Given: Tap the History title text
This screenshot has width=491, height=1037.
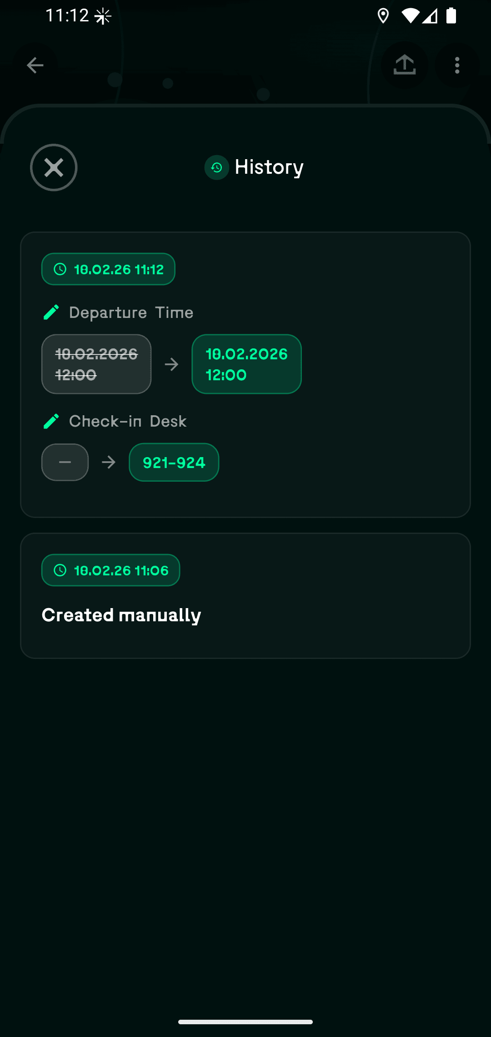Looking at the screenshot, I should pos(269,167).
